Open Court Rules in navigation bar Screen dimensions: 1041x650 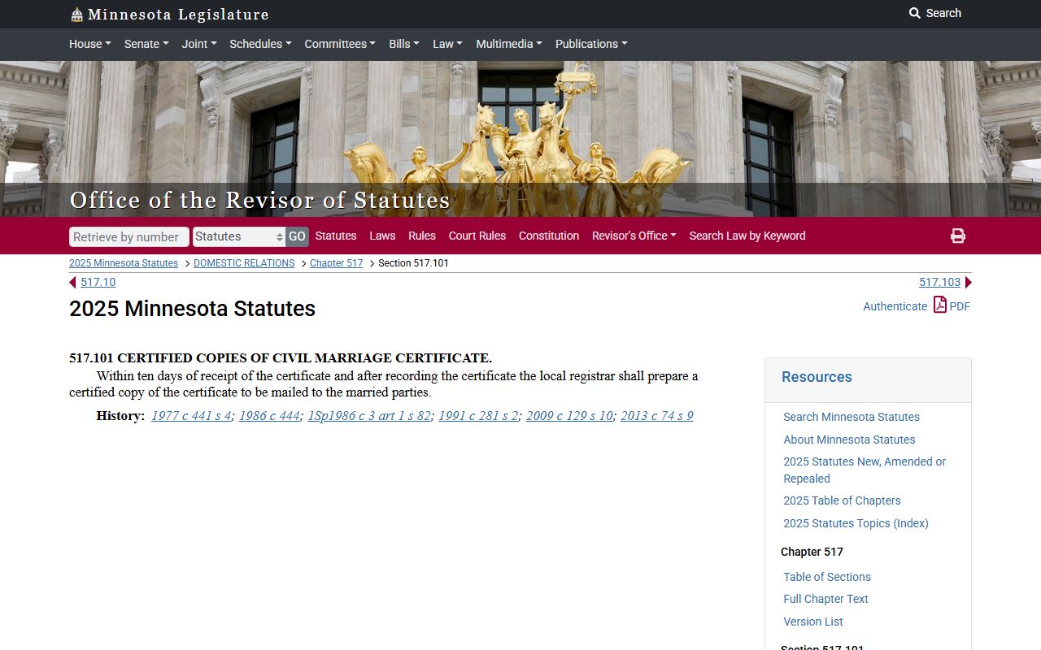tap(477, 236)
